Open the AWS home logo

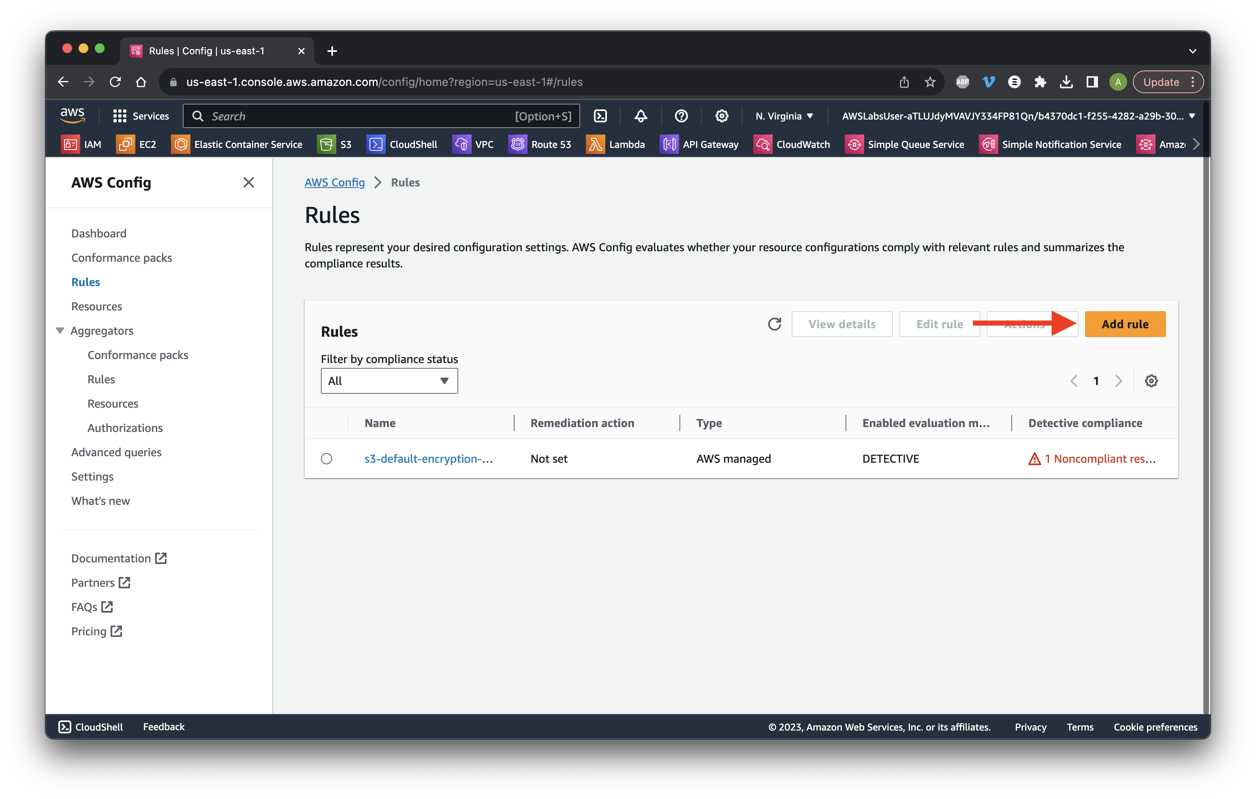(73, 115)
